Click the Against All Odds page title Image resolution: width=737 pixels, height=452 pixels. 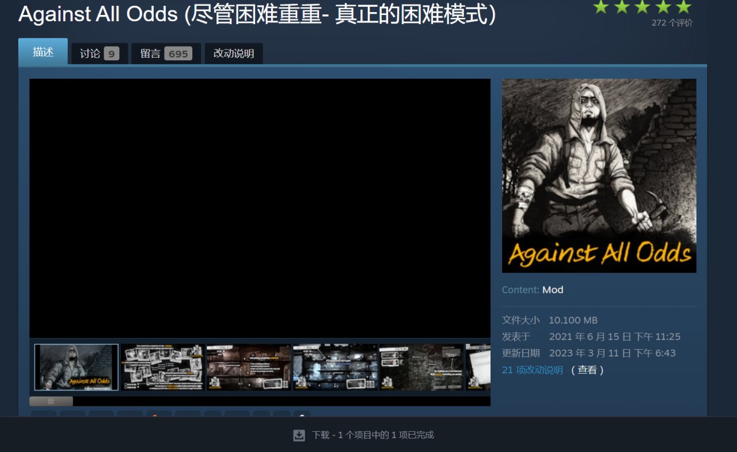pos(257,14)
